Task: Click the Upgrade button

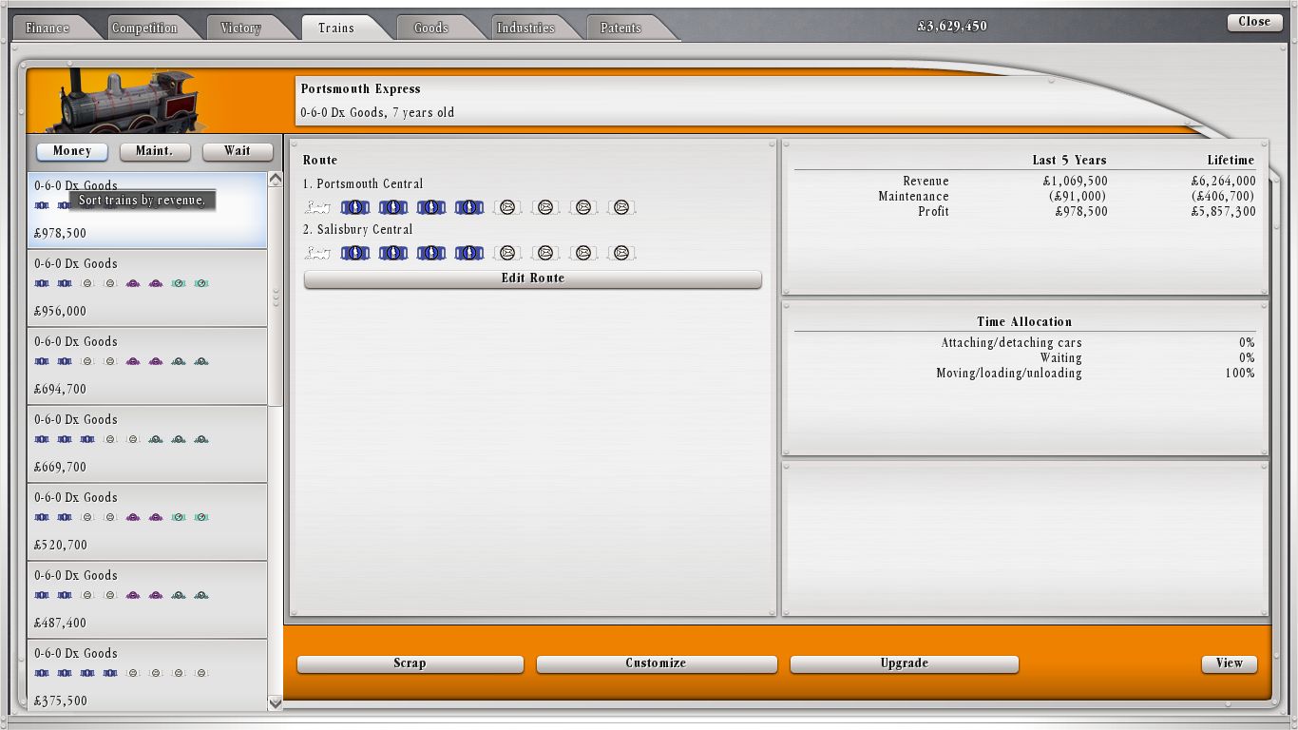Action: [905, 663]
